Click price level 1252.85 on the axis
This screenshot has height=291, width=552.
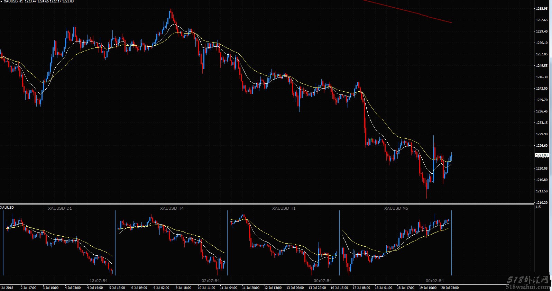pyautogui.click(x=542, y=54)
